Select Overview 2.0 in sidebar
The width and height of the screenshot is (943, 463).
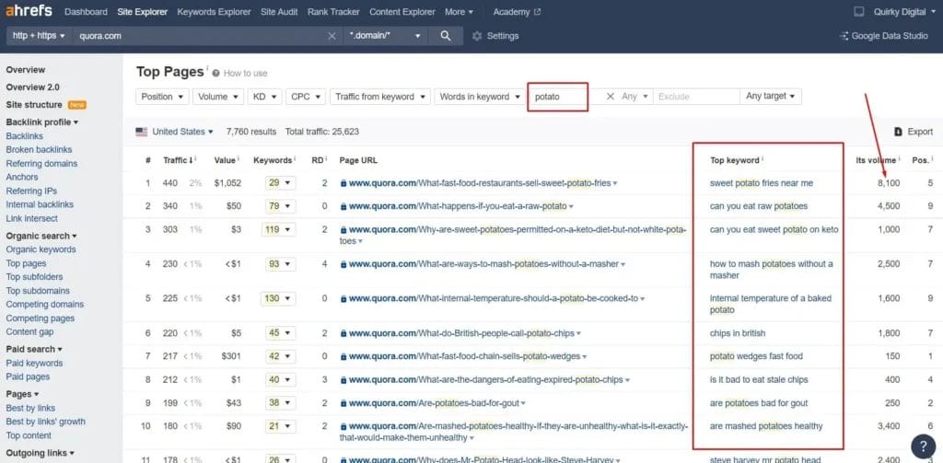tap(32, 87)
